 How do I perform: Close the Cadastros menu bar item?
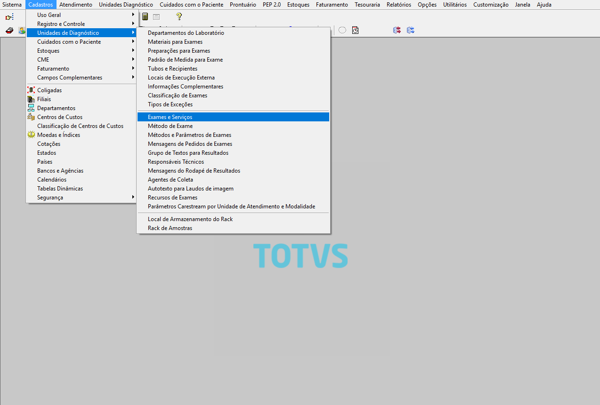point(41,5)
